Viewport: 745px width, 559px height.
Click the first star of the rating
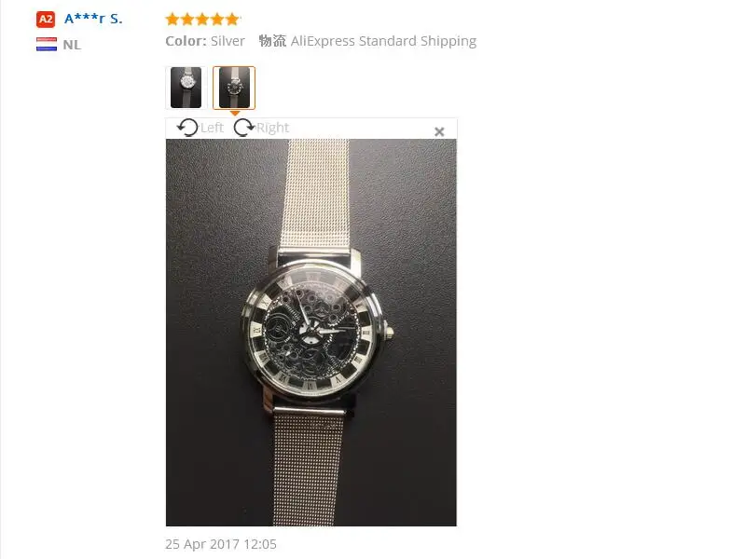[172, 20]
